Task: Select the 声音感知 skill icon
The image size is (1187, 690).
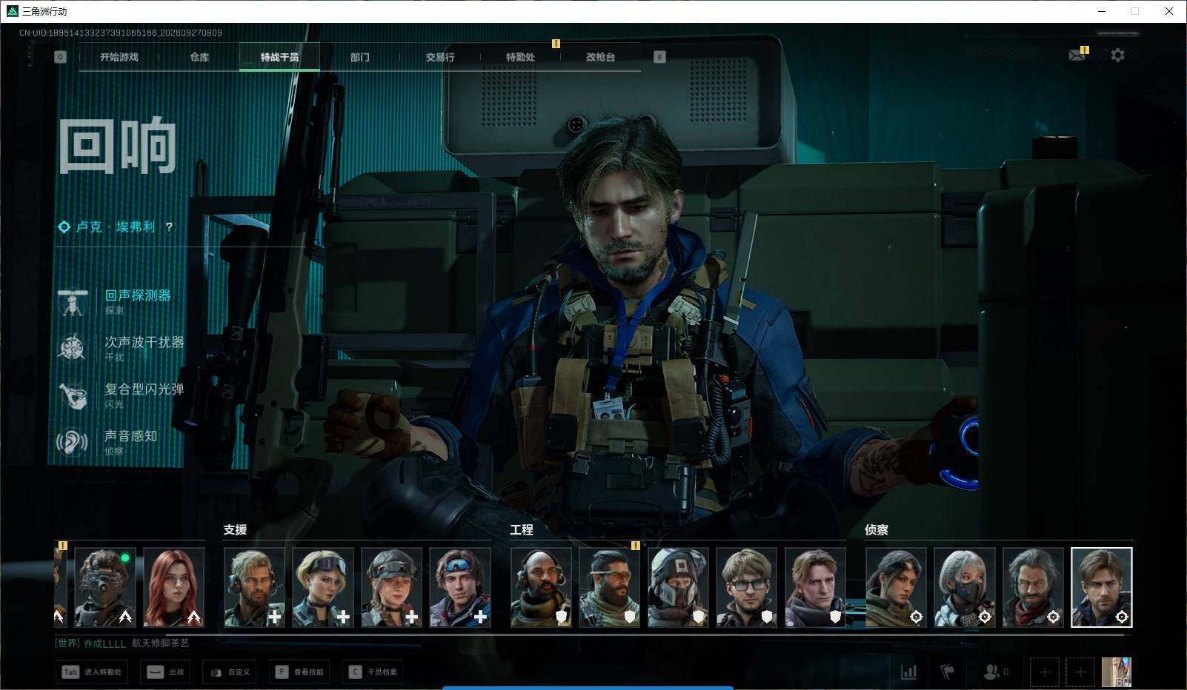Action: point(73,443)
